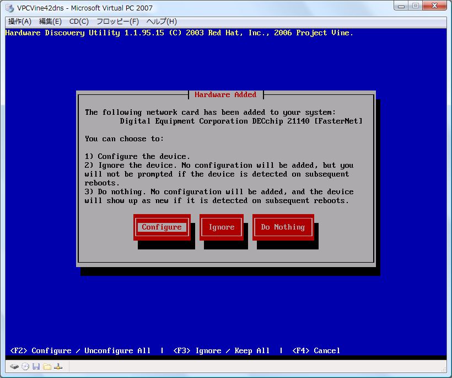Close the Virtual PC window
Image resolution: width=452 pixels, height=378 pixels.
click(x=435, y=6)
